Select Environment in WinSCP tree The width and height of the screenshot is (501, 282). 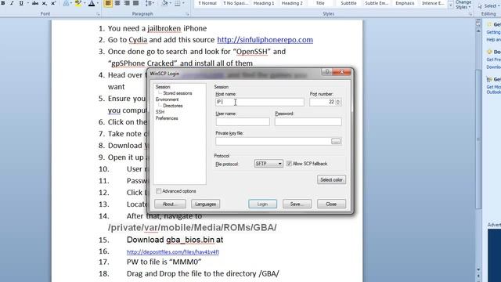tap(167, 99)
